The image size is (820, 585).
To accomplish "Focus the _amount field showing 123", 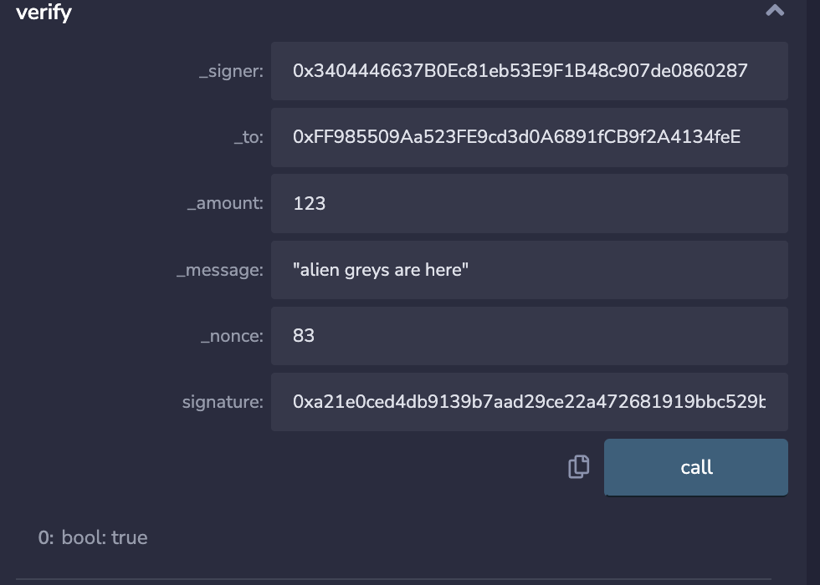I will click(529, 203).
